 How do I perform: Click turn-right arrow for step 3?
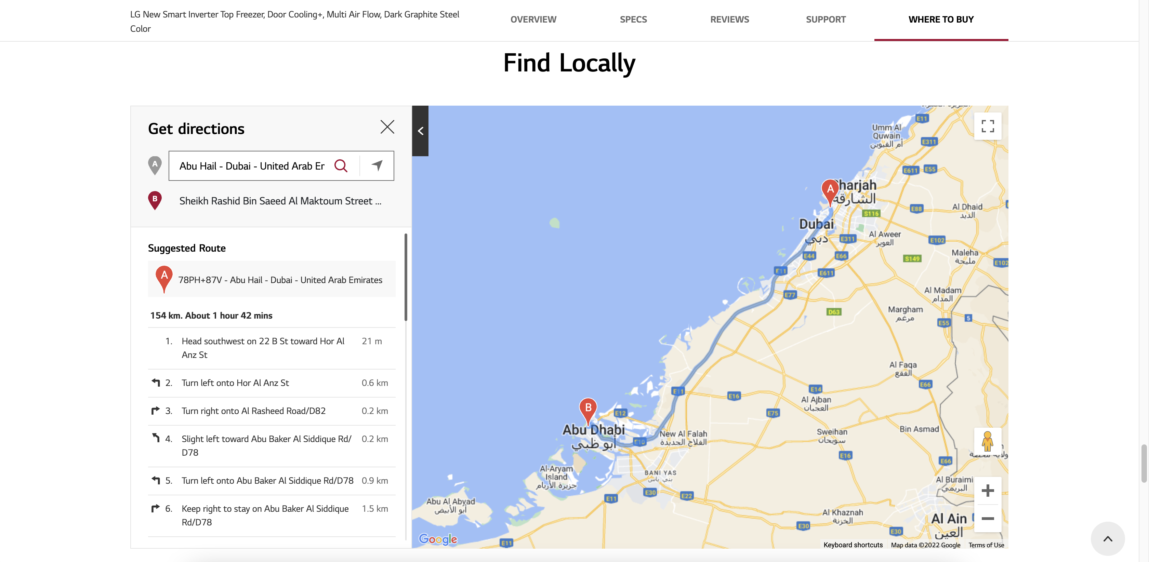click(156, 410)
